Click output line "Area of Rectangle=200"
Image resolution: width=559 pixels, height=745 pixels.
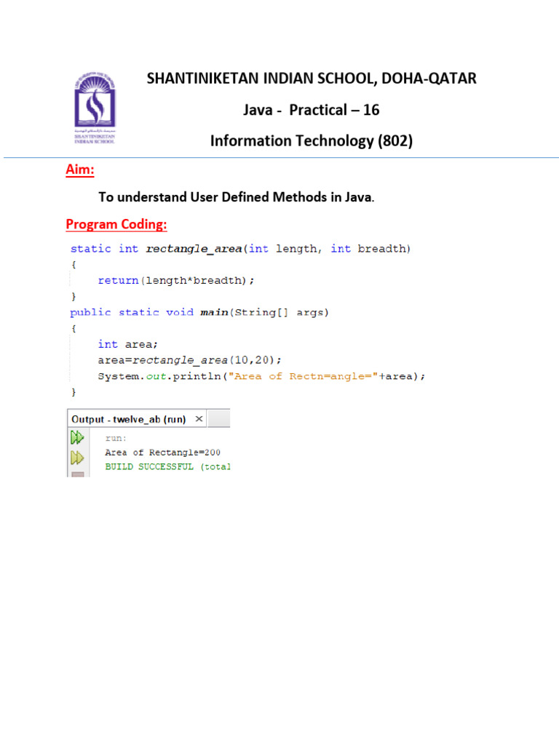(162, 453)
